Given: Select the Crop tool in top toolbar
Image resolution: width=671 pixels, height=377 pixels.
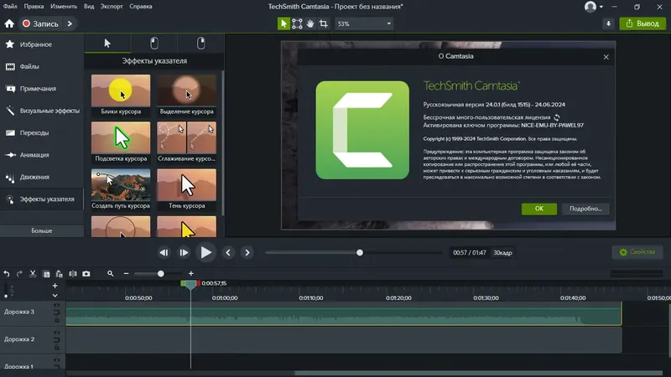Looking at the screenshot, I should [324, 23].
